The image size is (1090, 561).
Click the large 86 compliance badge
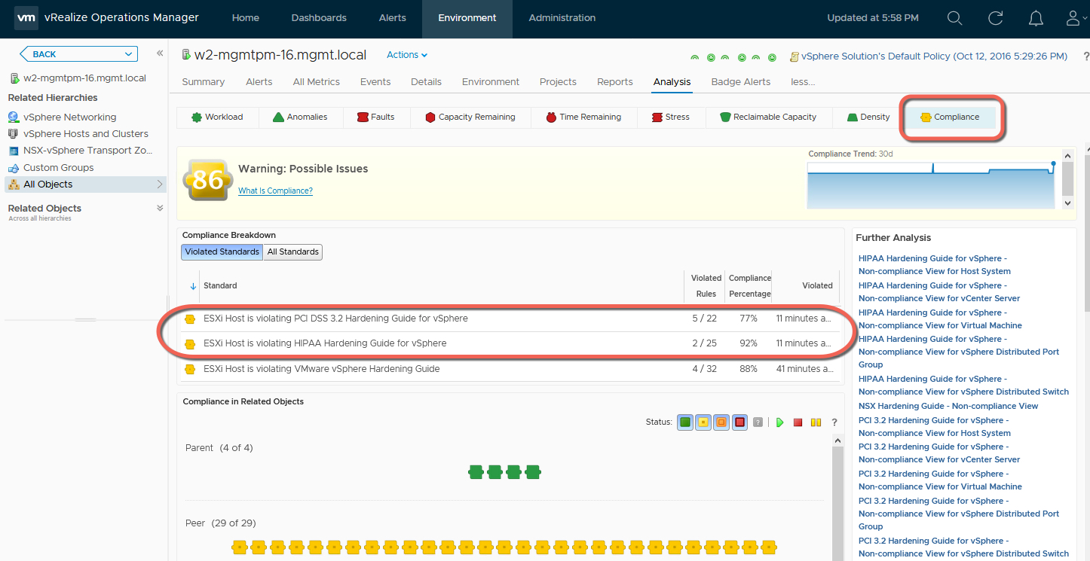click(207, 179)
